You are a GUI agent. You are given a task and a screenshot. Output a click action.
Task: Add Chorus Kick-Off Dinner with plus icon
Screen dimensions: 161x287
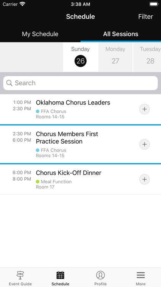(x=144, y=179)
